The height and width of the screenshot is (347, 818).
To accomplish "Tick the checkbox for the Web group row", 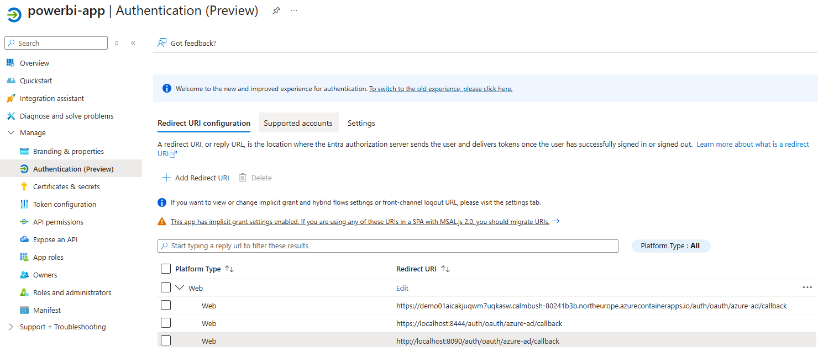I will tap(166, 287).
